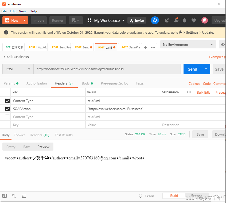Switch to the POST http://lo tab
Viewport: 226px width, 203px height.
(37, 47)
